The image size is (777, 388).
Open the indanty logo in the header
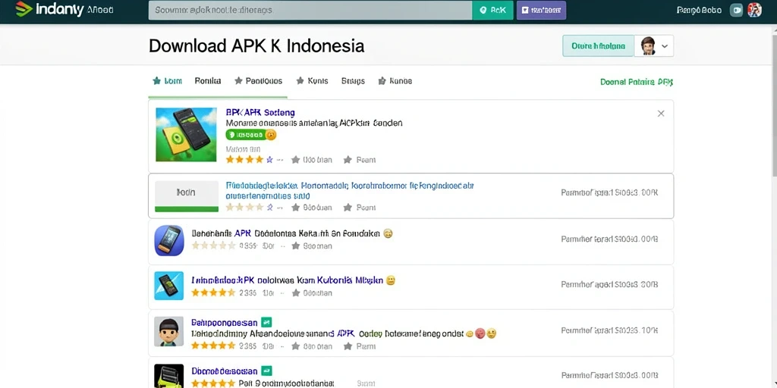pos(49,9)
